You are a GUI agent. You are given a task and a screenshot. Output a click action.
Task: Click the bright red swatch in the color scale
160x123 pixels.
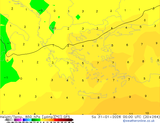coord(55,120)
